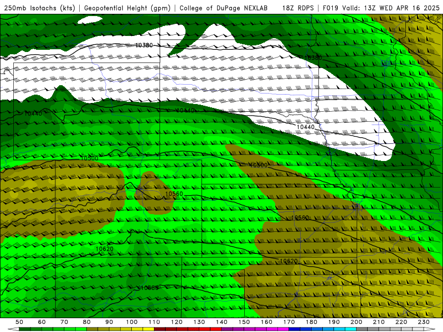Screen dimensions: 443x332
Task: Click the 70 legend scale number
Action: [x=64, y=322]
